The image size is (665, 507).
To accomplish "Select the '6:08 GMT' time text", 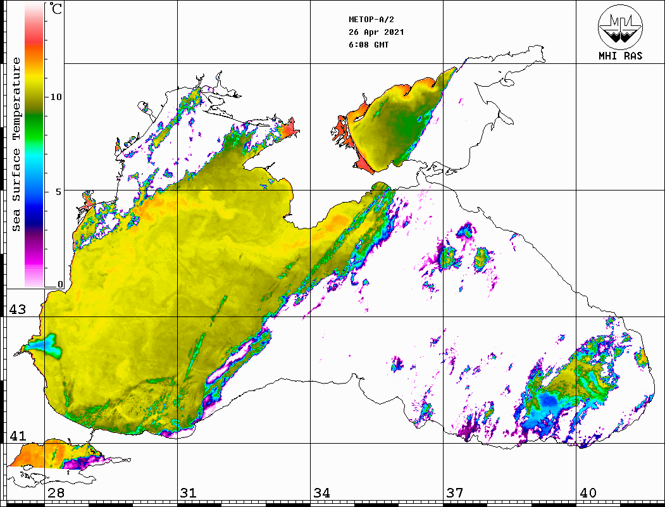I will pyautogui.click(x=368, y=44).
